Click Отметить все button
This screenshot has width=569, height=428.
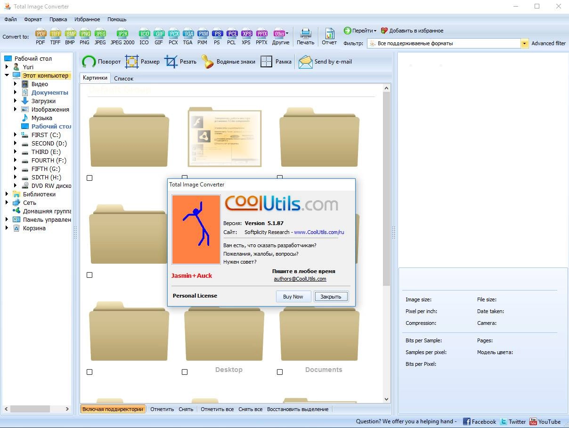pos(217,409)
